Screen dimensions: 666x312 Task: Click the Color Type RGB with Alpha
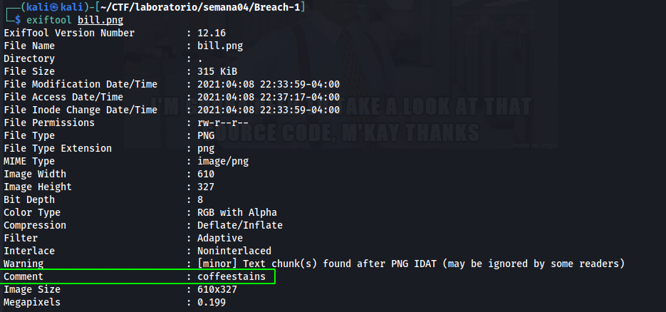pos(236,212)
